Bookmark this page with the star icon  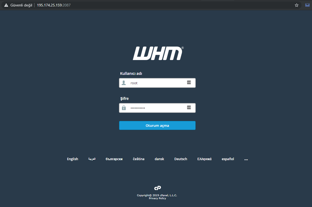(296, 5)
